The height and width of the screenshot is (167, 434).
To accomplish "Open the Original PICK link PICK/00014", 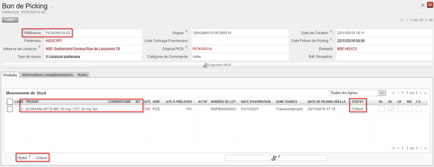I will click(202, 49).
